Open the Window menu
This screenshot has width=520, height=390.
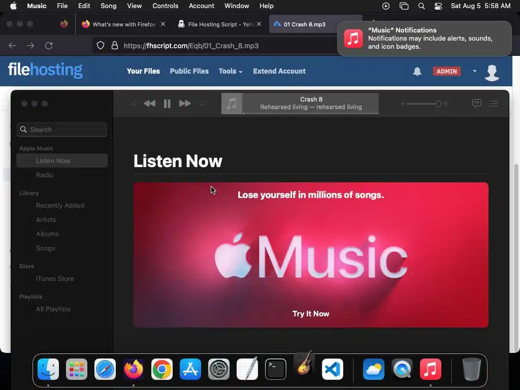click(237, 6)
